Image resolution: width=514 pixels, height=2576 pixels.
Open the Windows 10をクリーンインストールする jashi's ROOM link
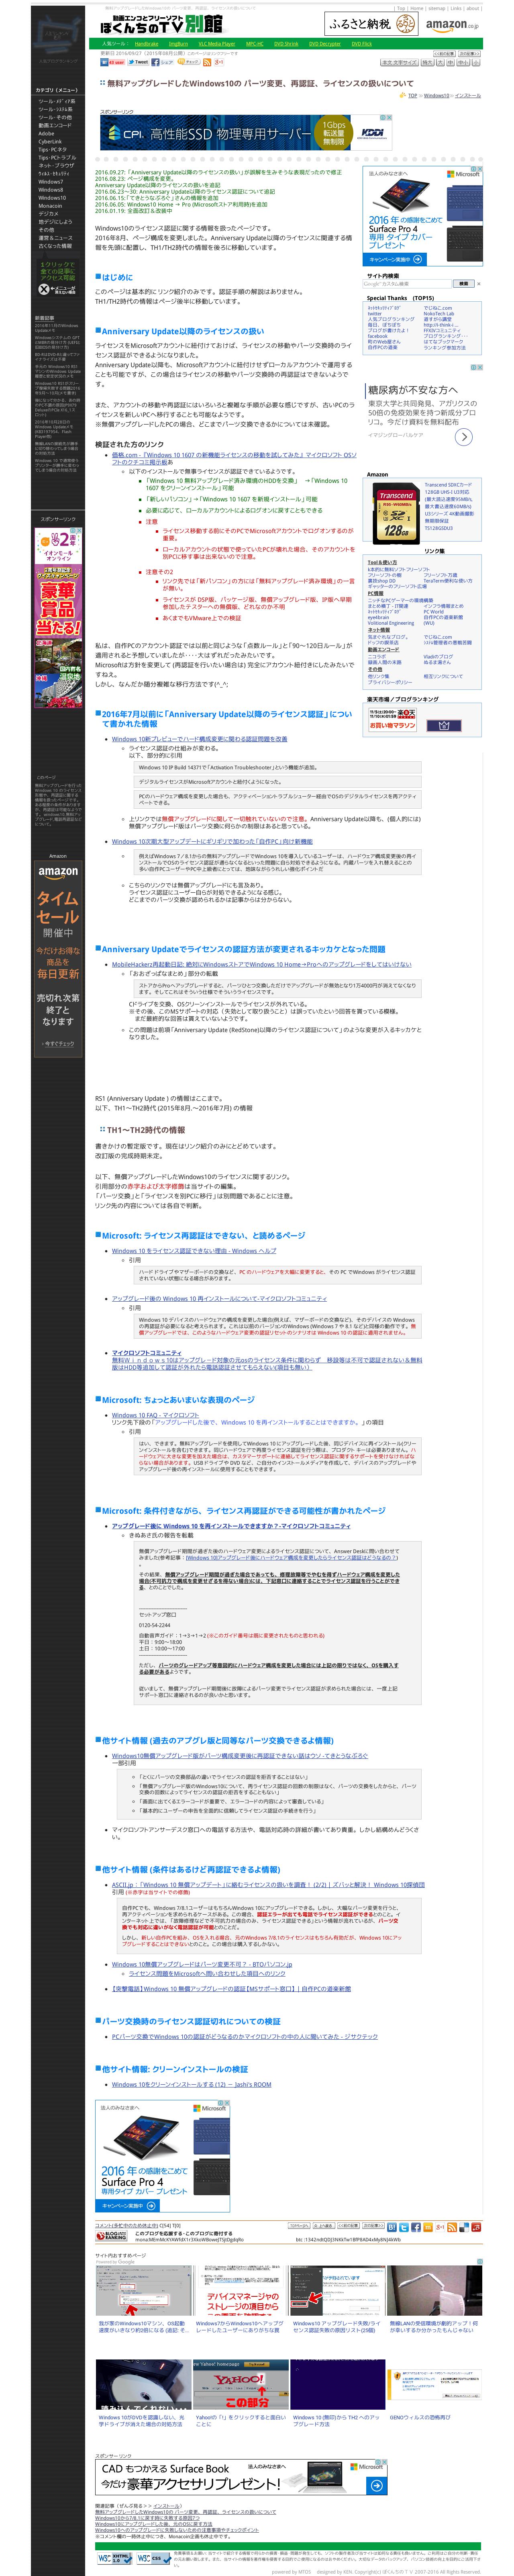pyautogui.click(x=191, y=2085)
